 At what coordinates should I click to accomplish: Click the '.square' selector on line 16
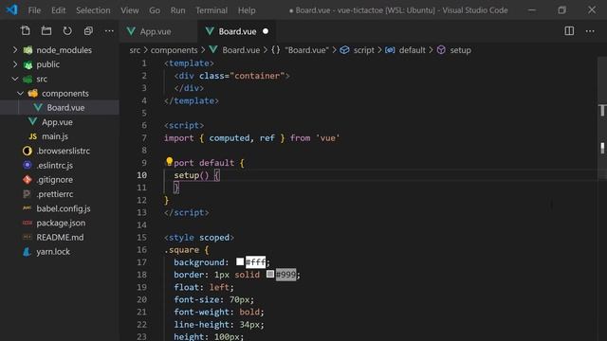pos(181,250)
